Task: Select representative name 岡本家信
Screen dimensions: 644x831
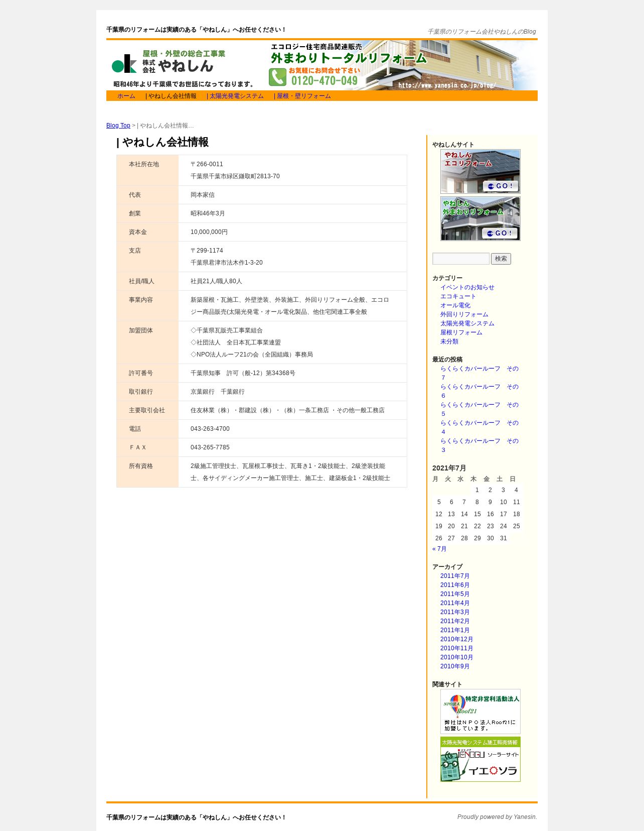Action: coord(203,195)
